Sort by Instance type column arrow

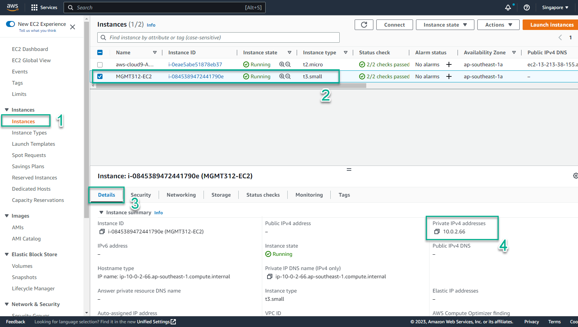346,52
